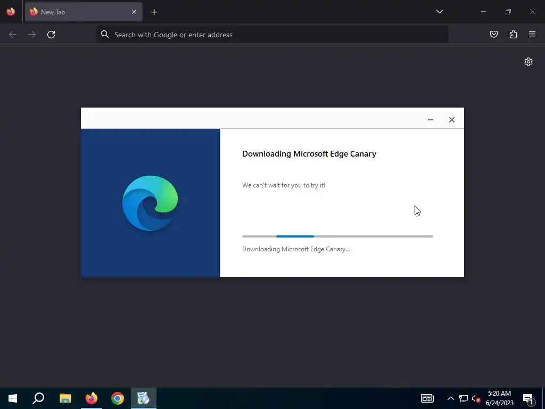Image resolution: width=545 pixels, height=409 pixels.
Task: Show hidden system tray icons
Action: (450, 398)
